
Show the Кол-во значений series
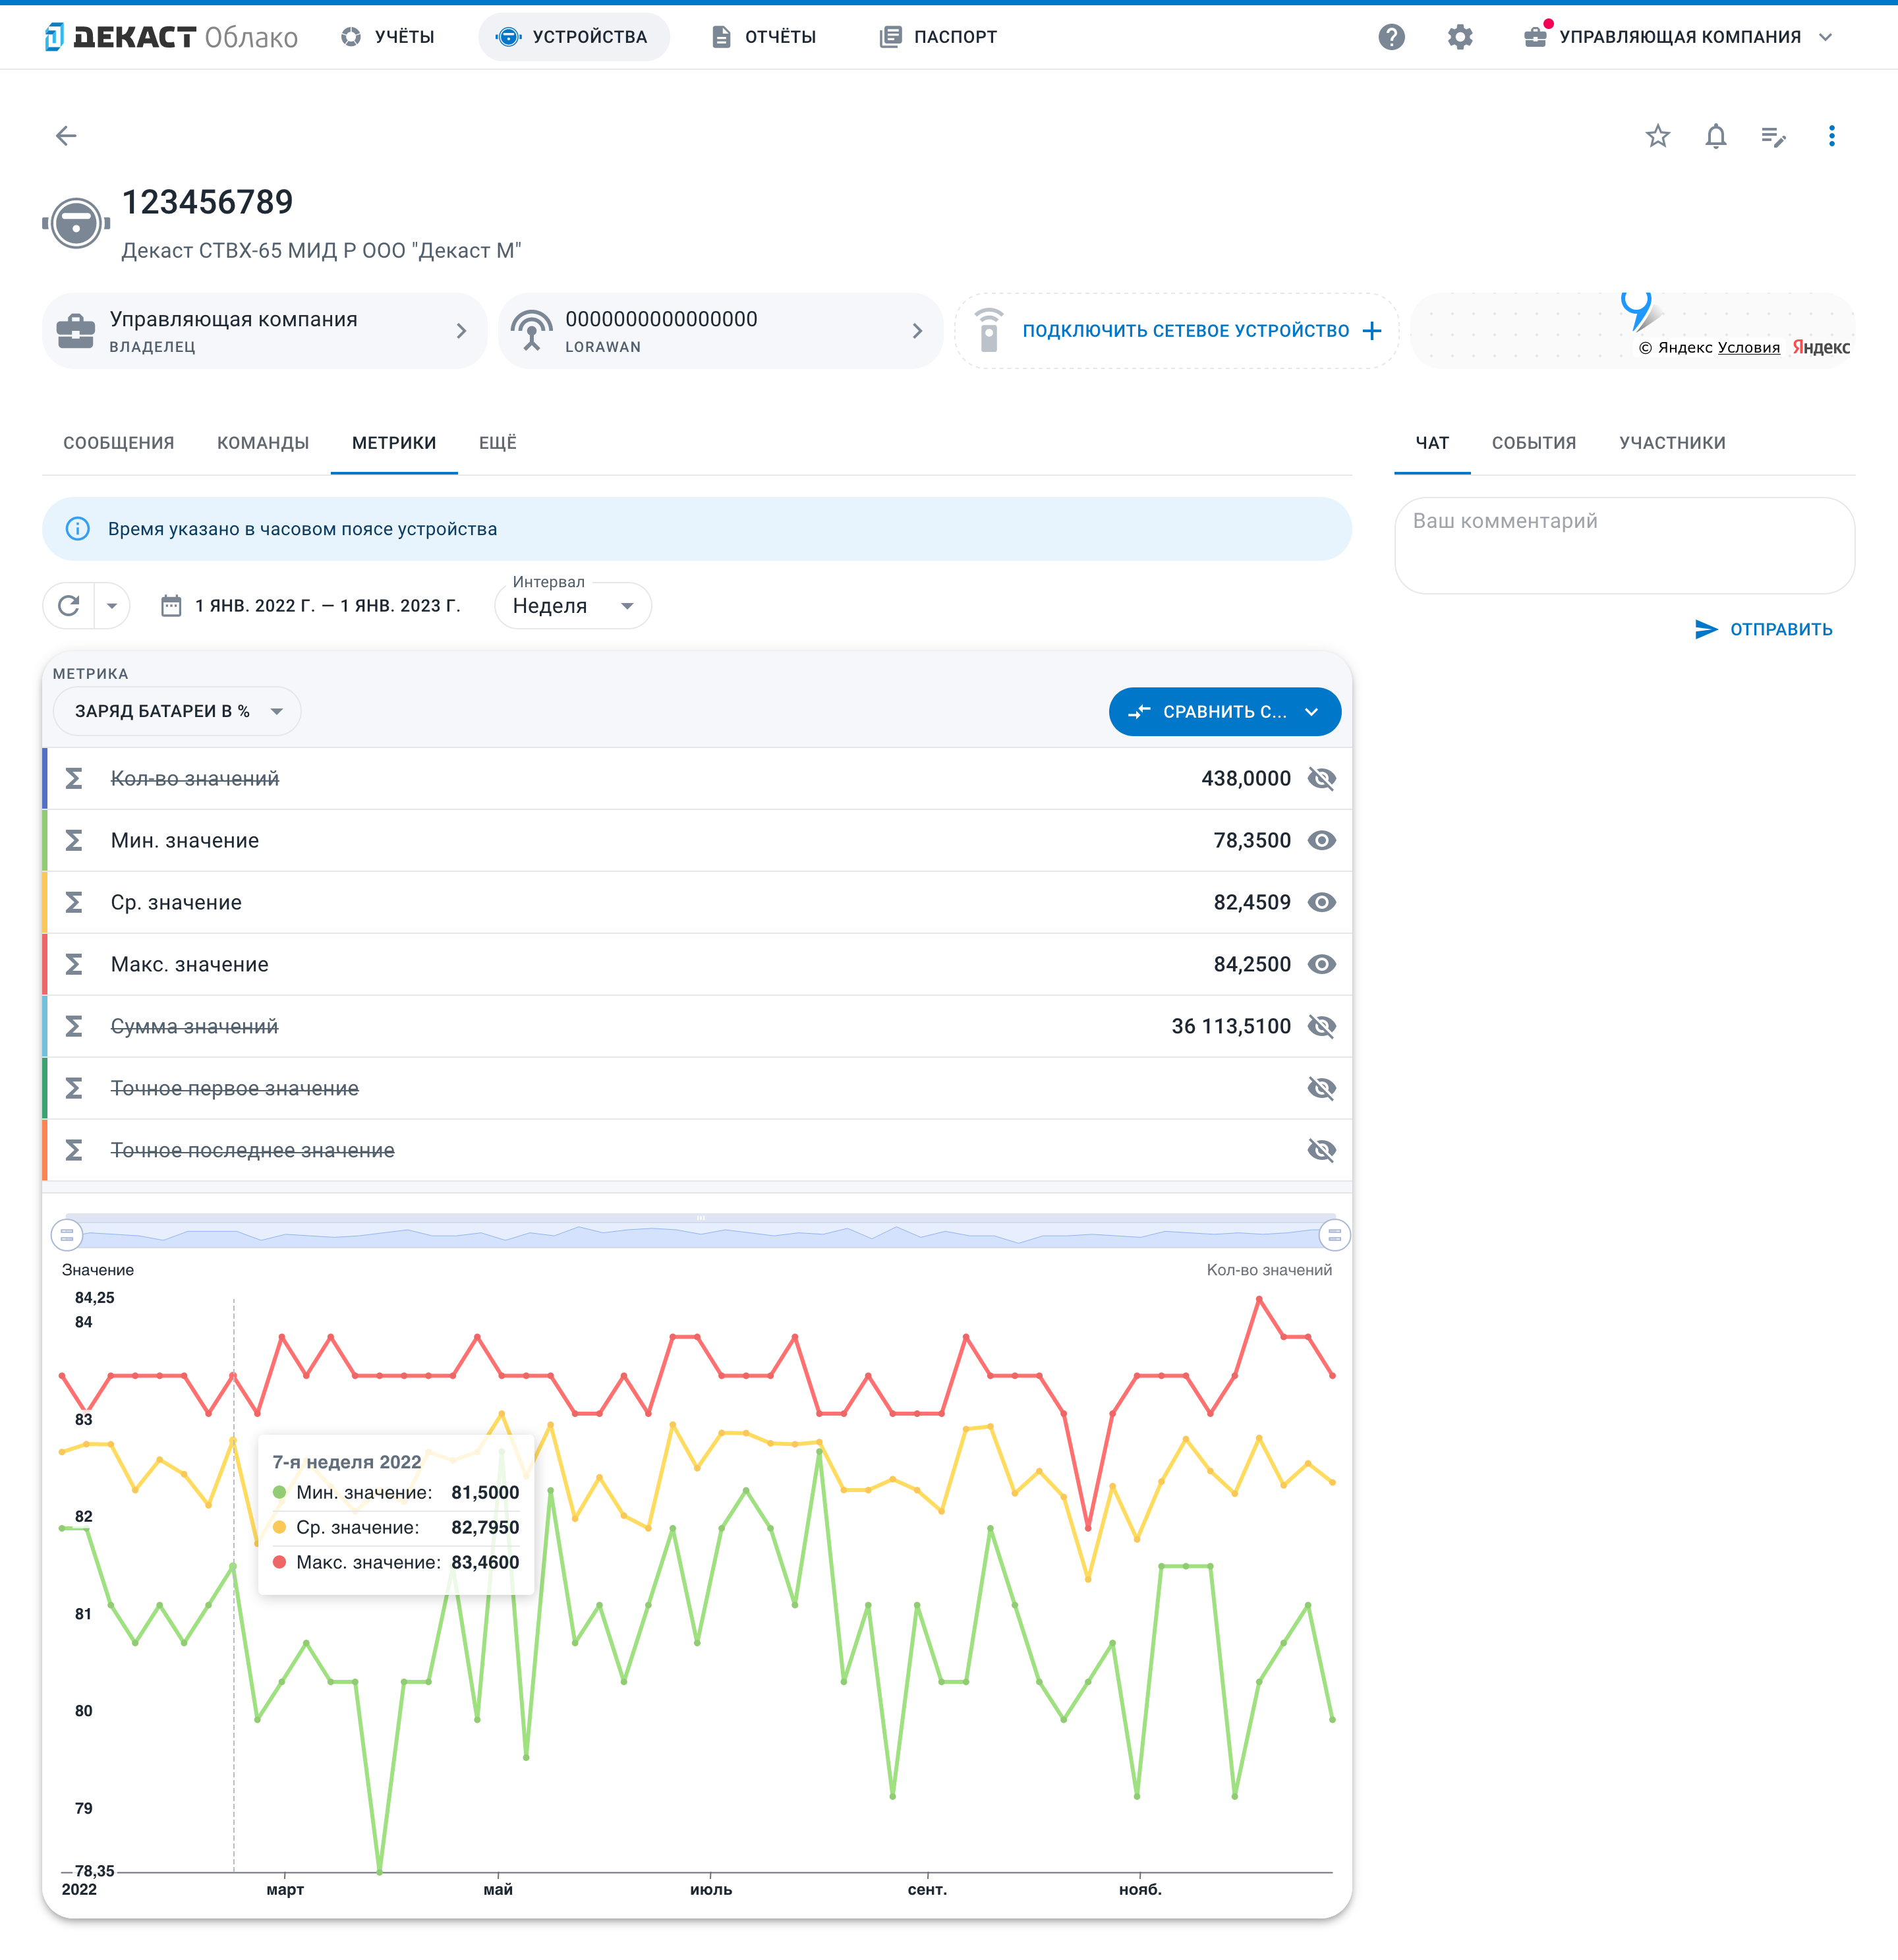point(1322,779)
